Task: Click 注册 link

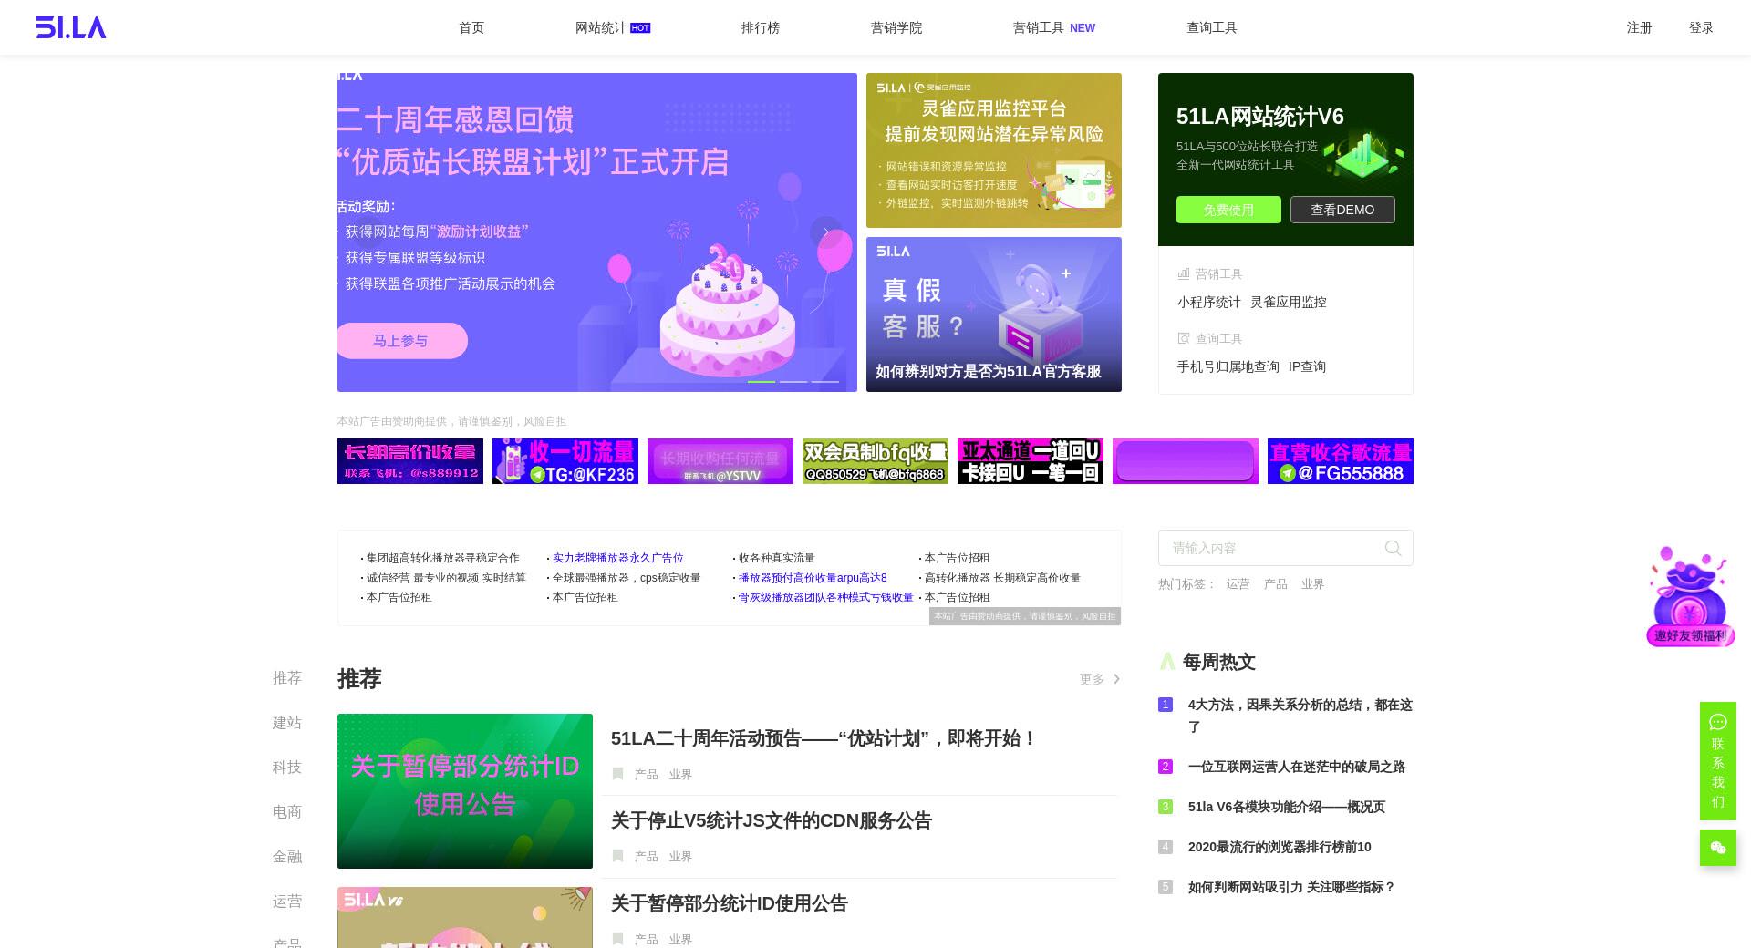Action: click(1640, 27)
